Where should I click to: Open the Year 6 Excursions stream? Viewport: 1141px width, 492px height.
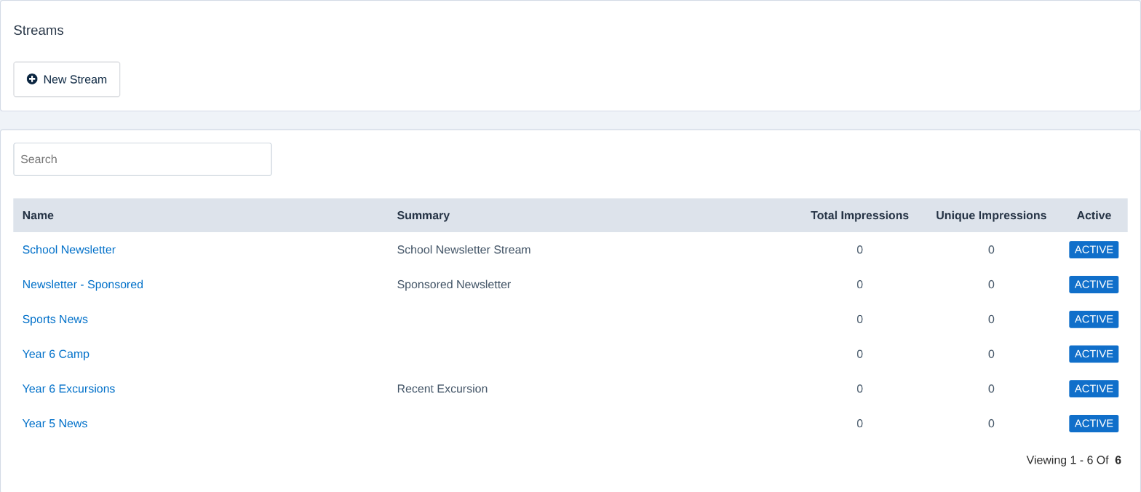pyautogui.click(x=69, y=389)
